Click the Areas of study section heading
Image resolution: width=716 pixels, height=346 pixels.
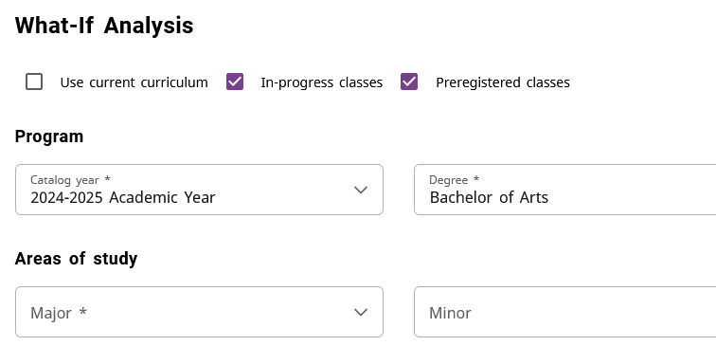[x=77, y=259]
